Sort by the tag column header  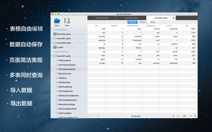187,26
